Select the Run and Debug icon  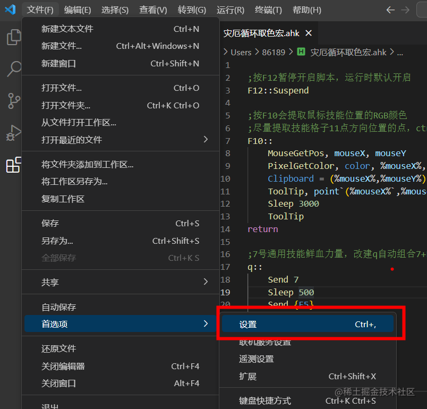[x=13, y=133]
